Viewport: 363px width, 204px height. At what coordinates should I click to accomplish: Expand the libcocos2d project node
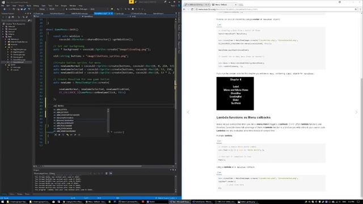3,29
